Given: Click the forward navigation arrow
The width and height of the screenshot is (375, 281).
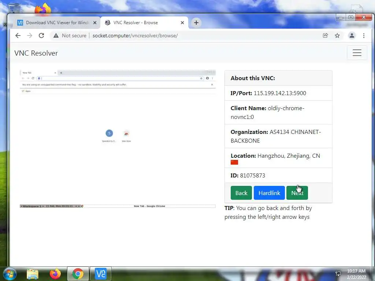Looking at the screenshot, I should 30,35.
